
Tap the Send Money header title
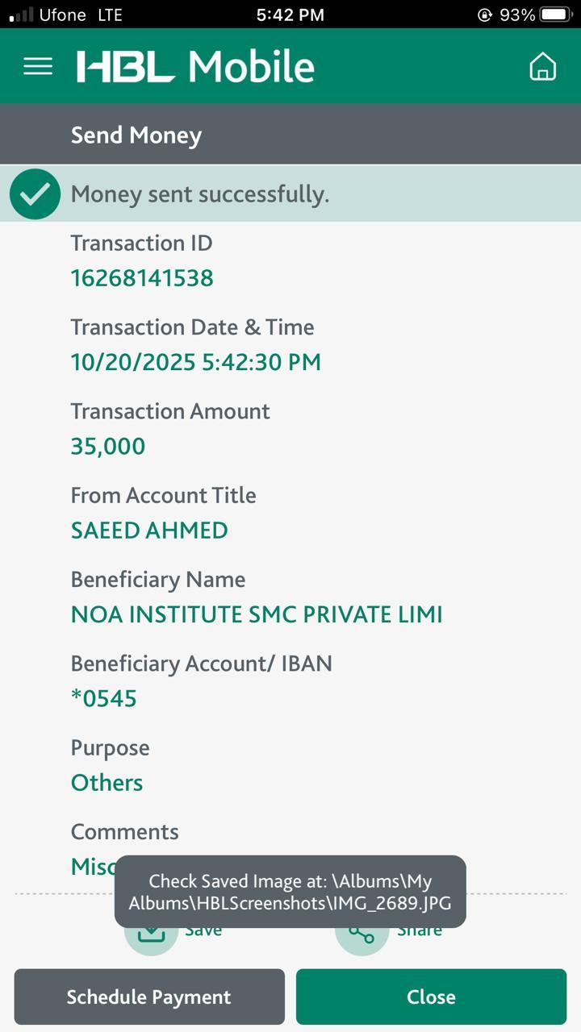[x=136, y=135]
